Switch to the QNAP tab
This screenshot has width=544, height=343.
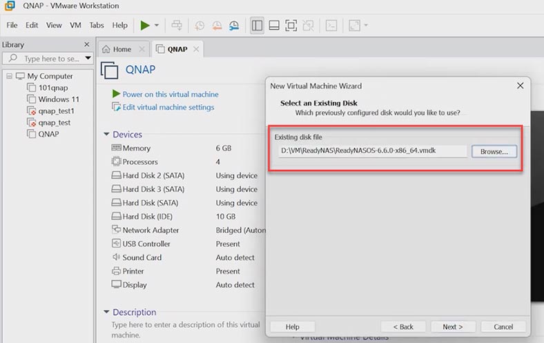tap(177, 49)
